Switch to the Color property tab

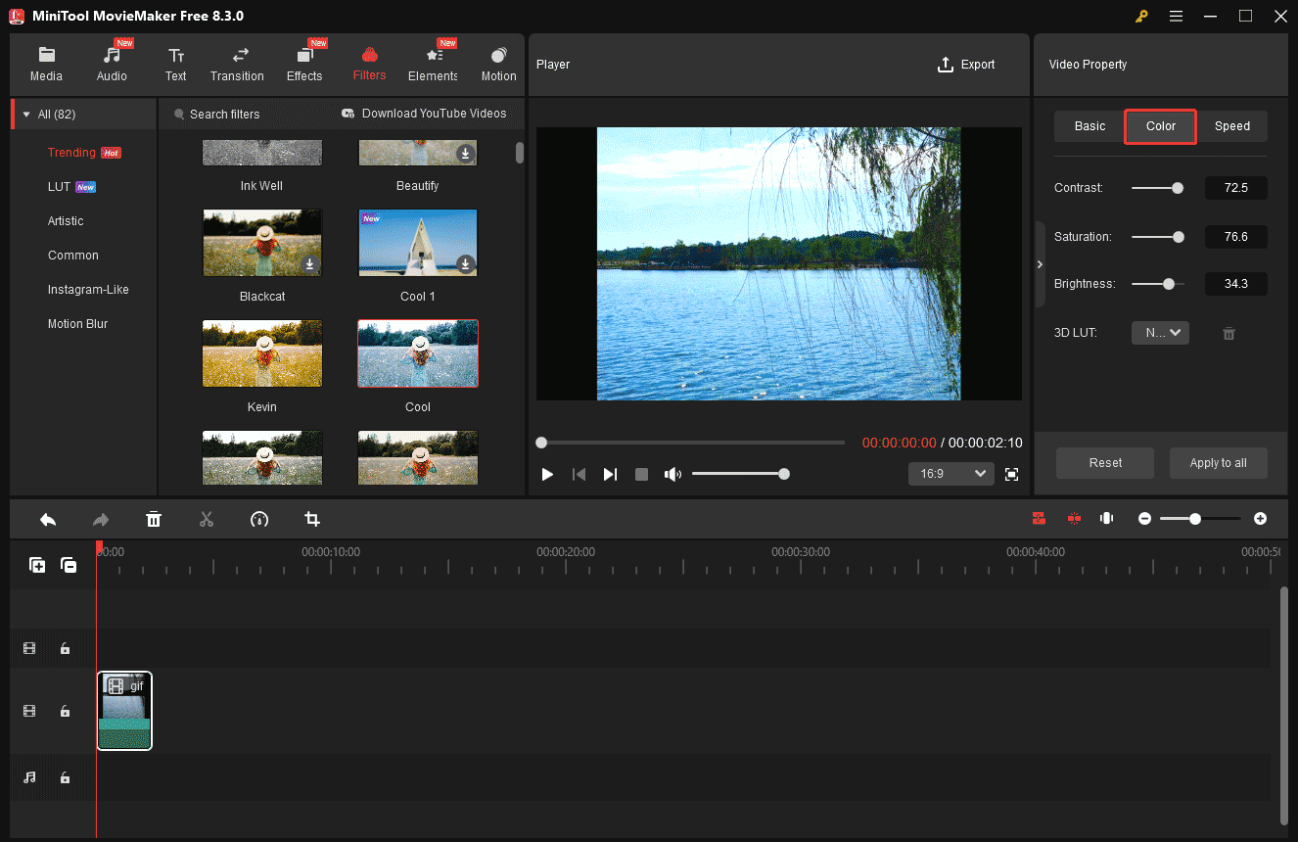[x=1161, y=126]
